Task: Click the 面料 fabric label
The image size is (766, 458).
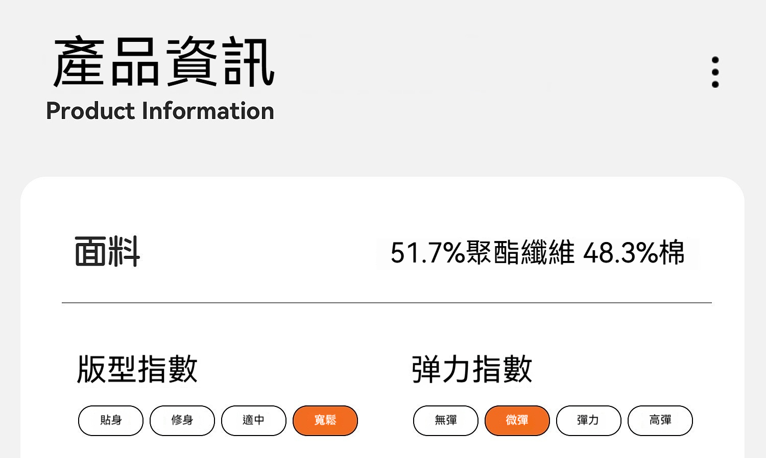Action: [107, 251]
